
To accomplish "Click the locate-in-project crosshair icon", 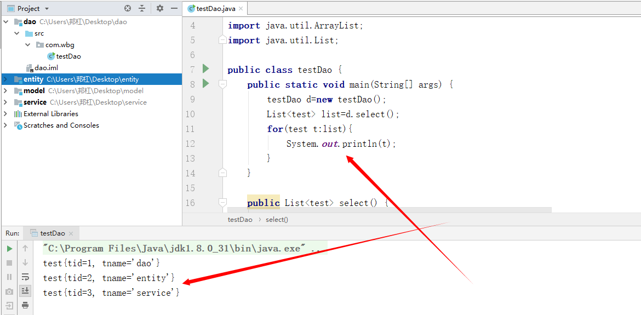I will pyautogui.click(x=128, y=8).
